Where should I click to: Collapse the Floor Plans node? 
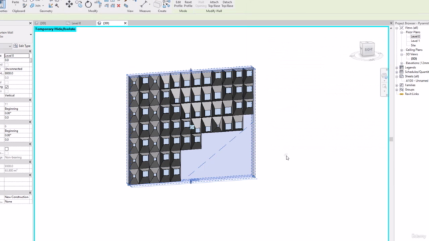[x=402, y=32]
